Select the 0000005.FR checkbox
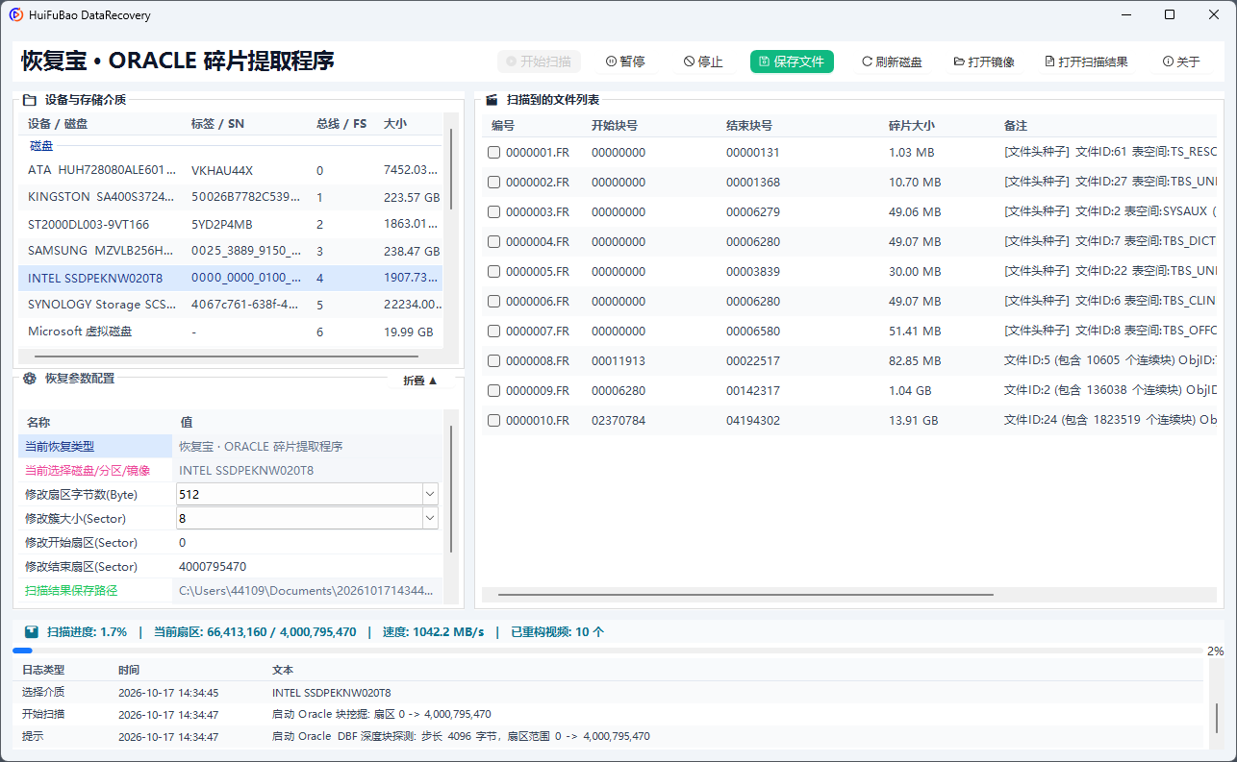The width and height of the screenshot is (1237, 762). coord(493,271)
